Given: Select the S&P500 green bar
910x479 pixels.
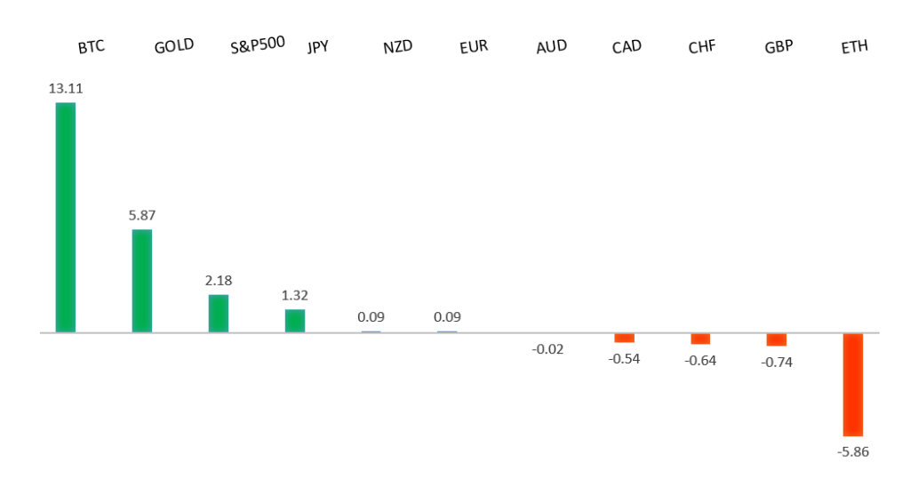Looking at the screenshot, I should (219, 313).
